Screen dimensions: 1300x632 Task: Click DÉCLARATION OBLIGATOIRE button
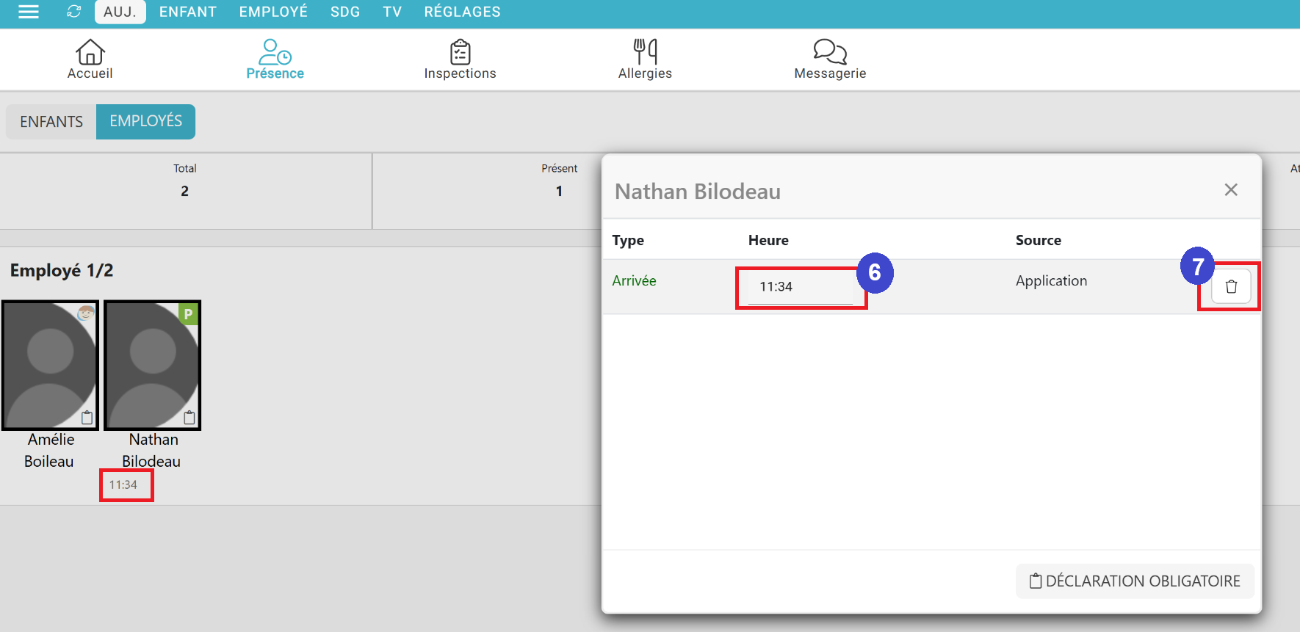(1134, 581)
